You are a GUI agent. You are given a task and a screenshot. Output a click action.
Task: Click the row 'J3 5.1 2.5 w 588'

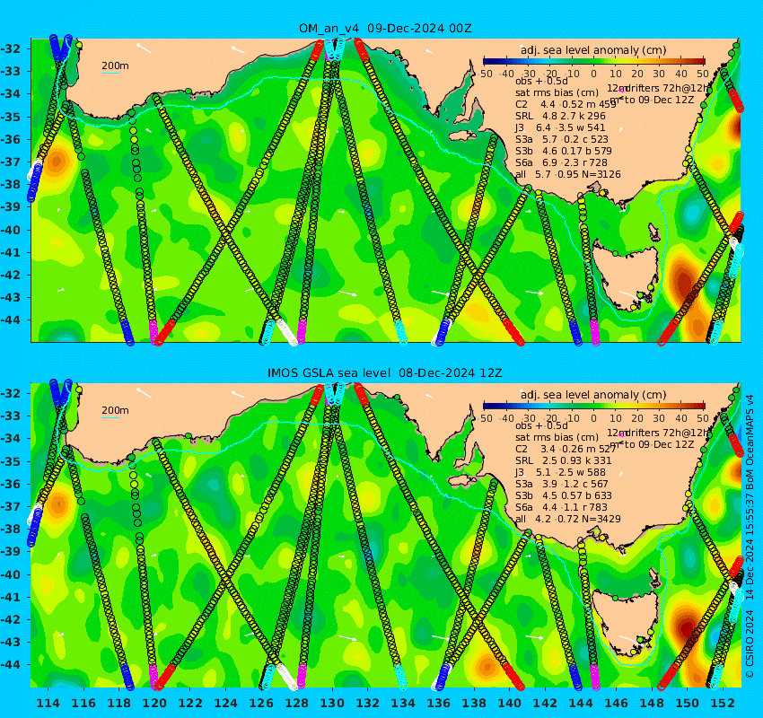click(x=560, y=472)
